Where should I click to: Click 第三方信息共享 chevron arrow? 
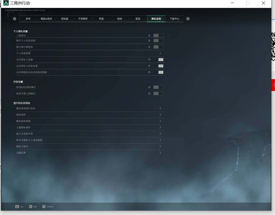click(160, 134)
